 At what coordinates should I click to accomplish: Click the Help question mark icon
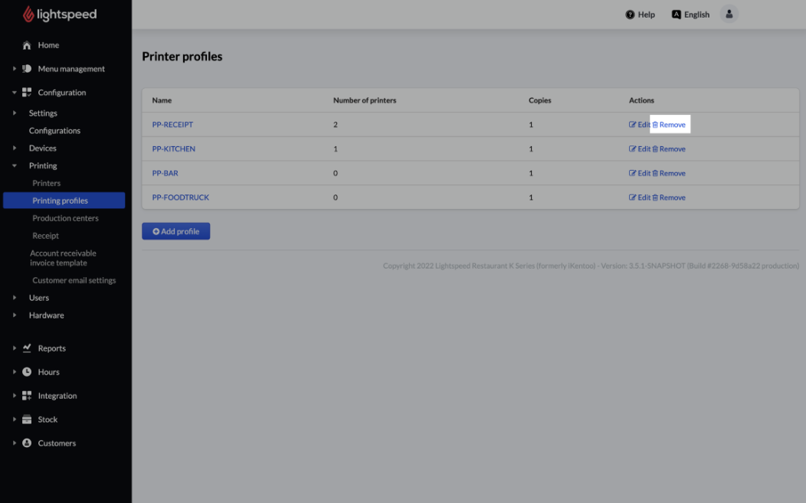tap(630, 15)
